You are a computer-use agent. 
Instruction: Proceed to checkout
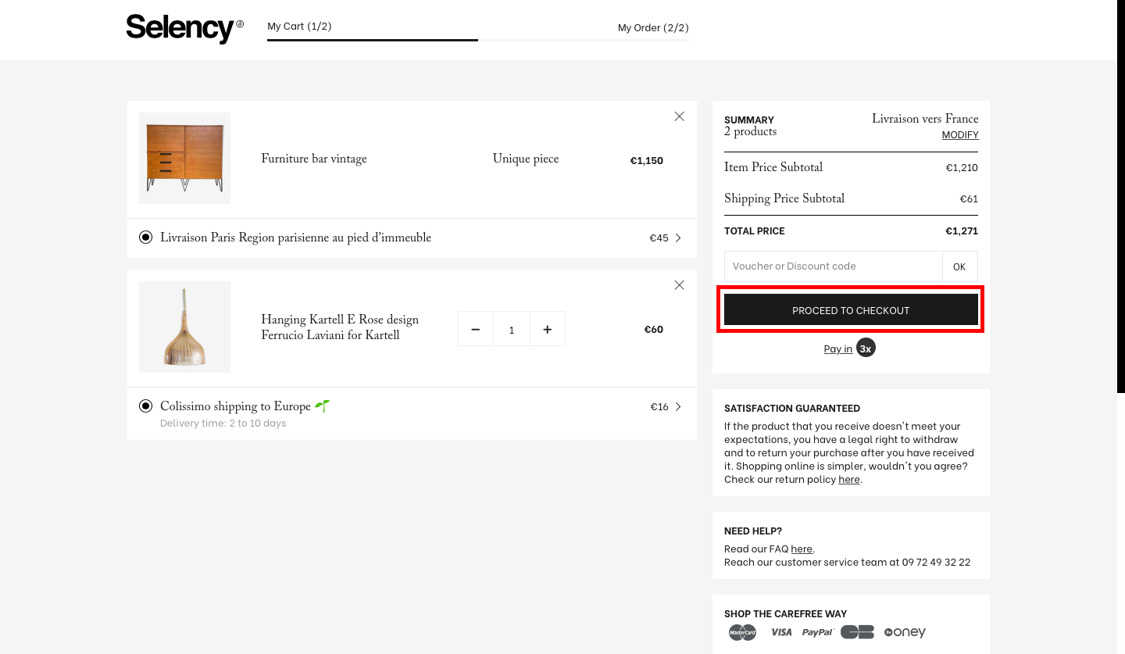point(851,310)
